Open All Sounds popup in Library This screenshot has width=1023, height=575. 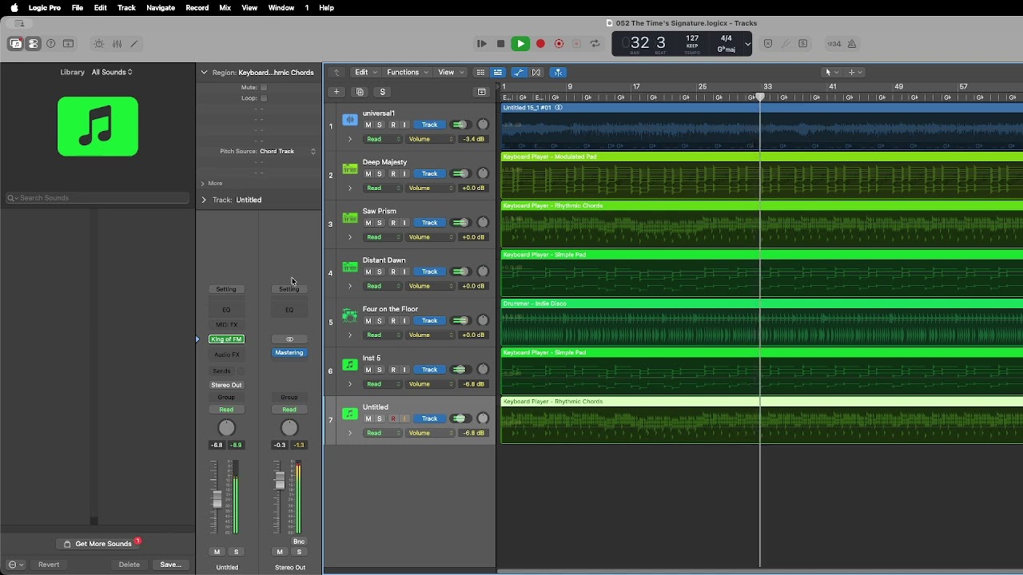112,72
